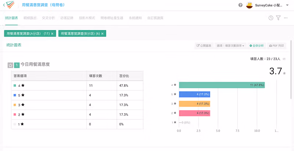This screenshot has width=294, height=151.
Task: Open the three-dot more options menu
Action: (286, 18)
